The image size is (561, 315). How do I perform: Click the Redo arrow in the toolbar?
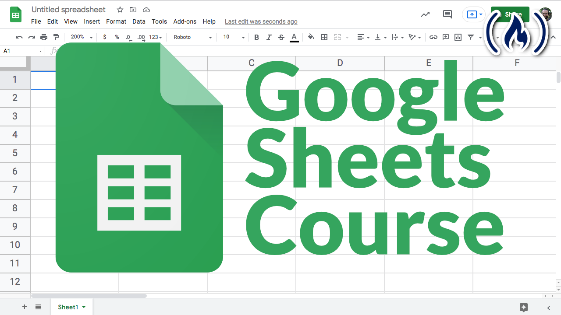tap(31, 37)
